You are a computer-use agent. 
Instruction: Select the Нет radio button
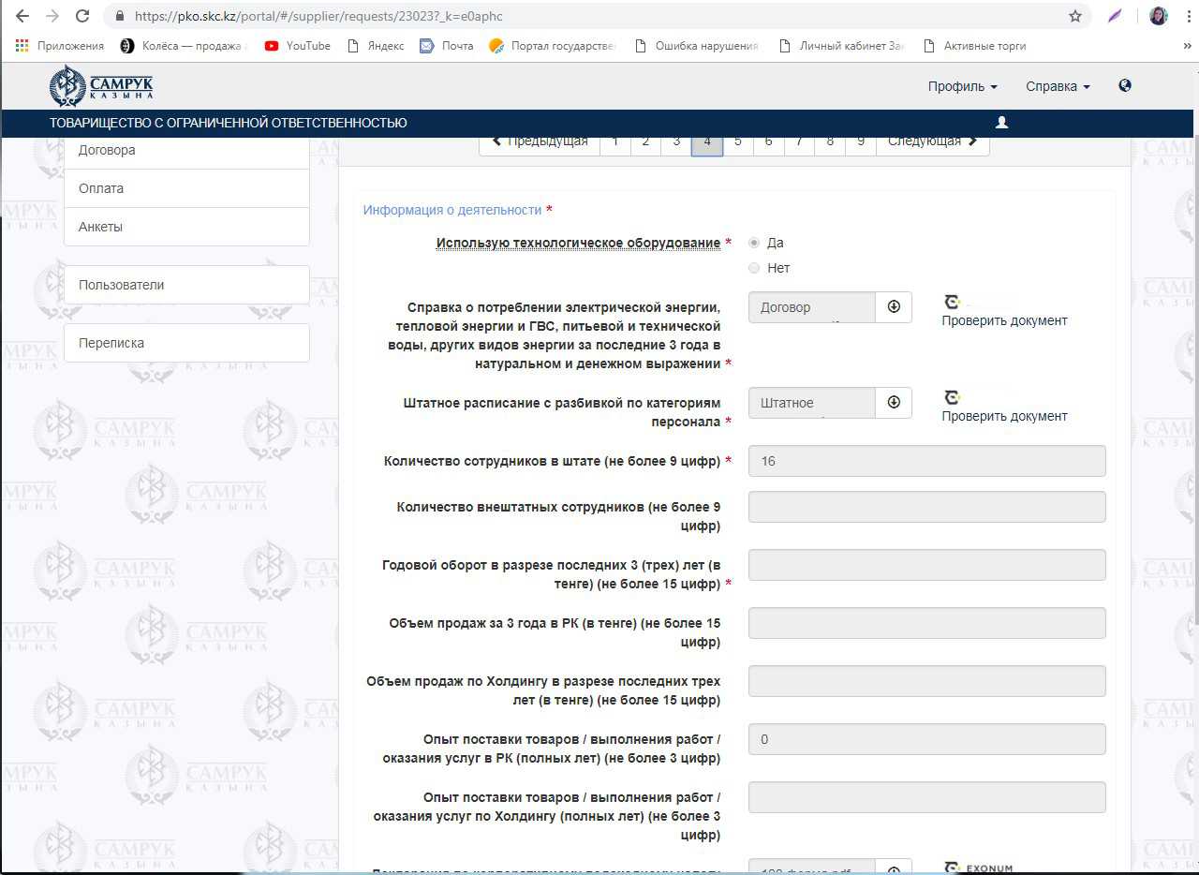click(x=754, y=268)
